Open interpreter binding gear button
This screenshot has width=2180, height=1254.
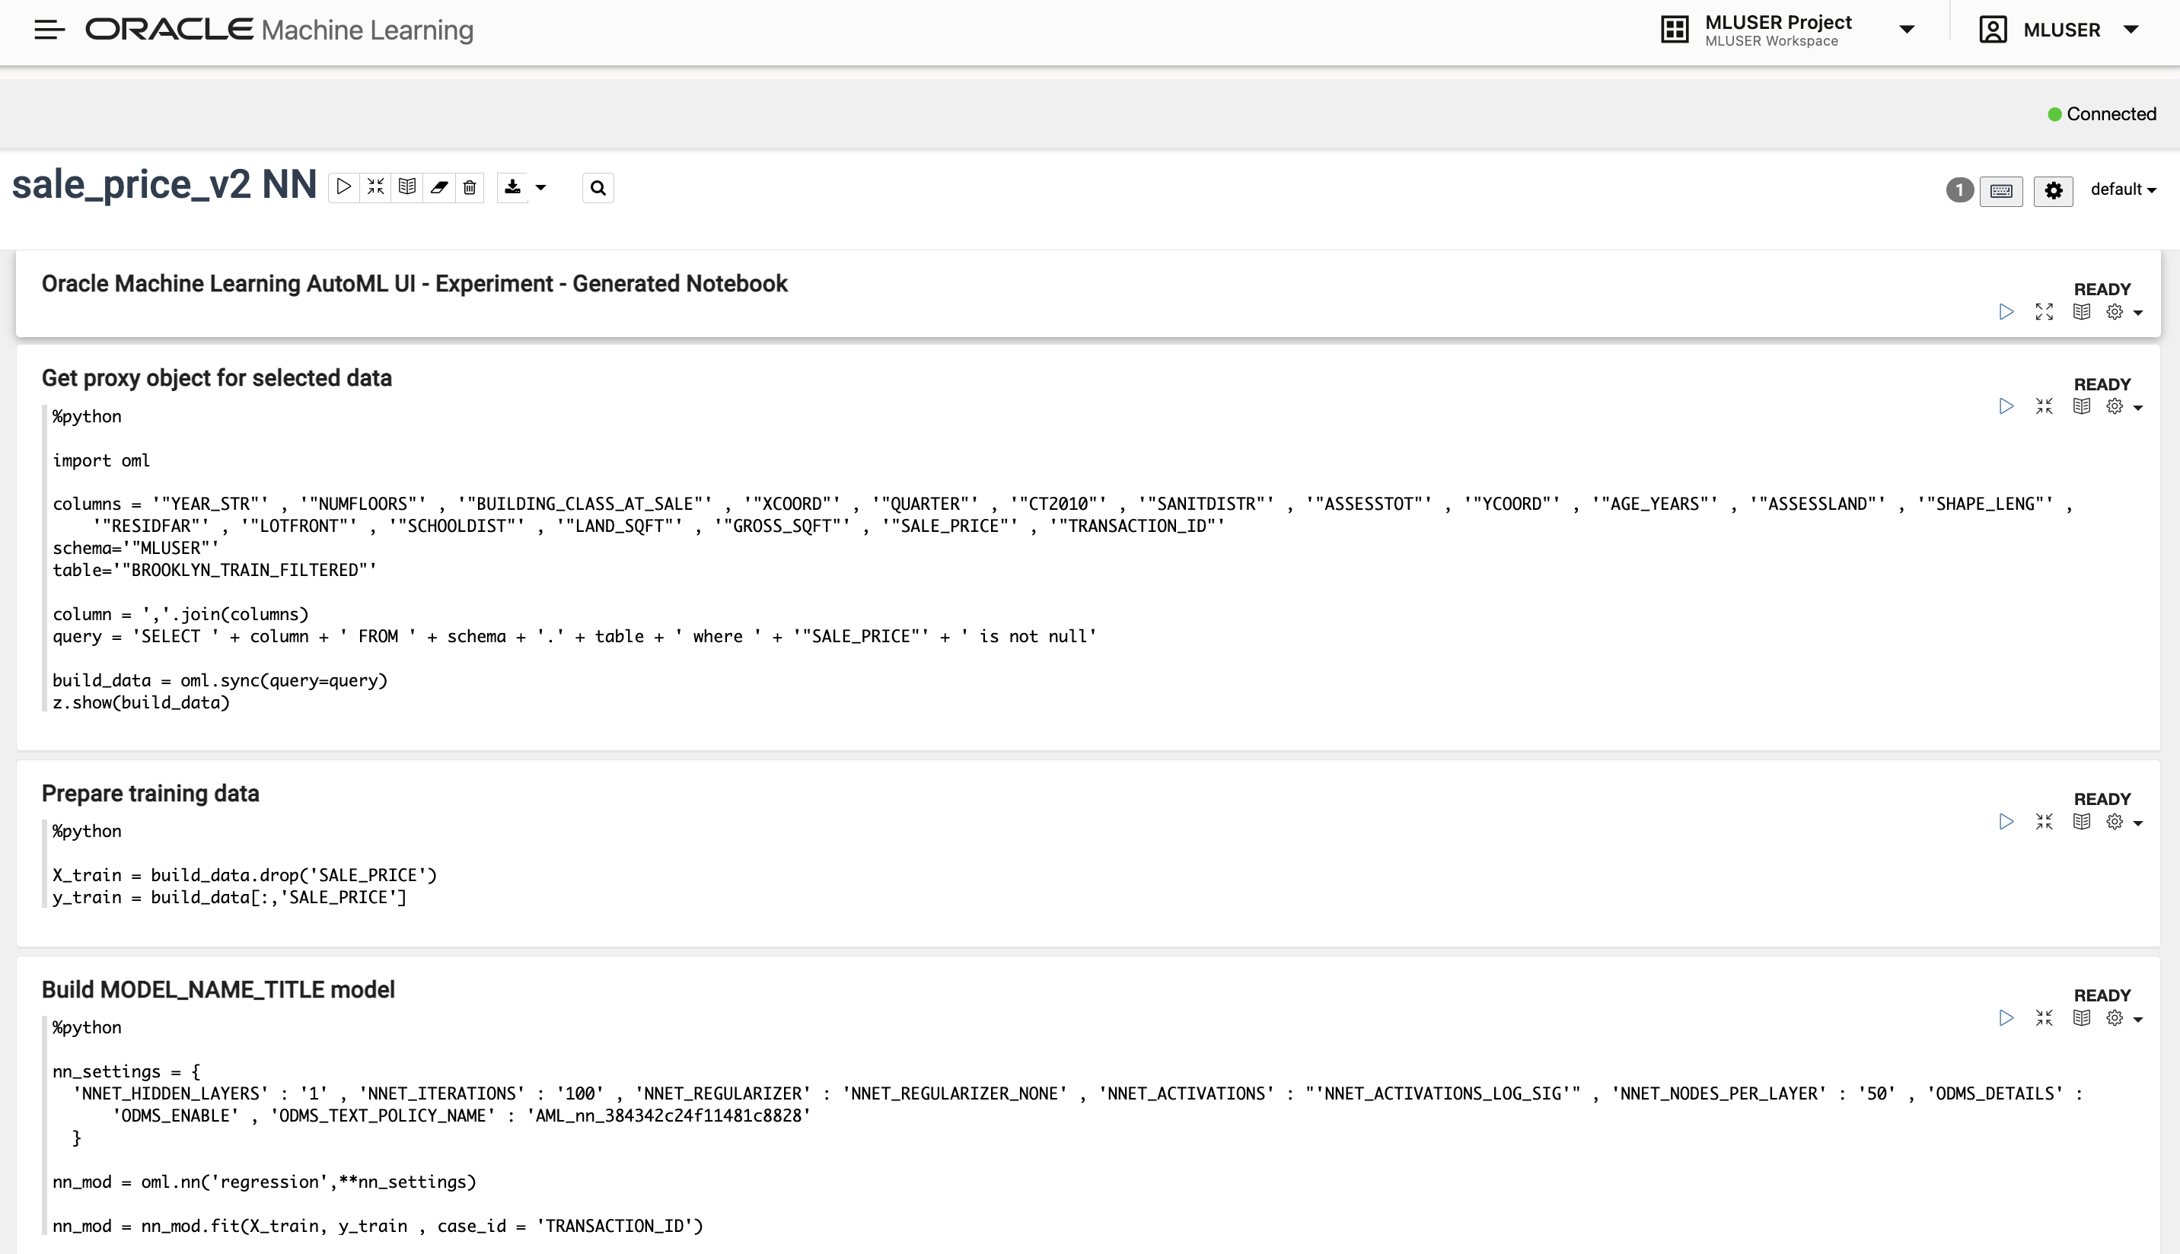coord(2054,190)
